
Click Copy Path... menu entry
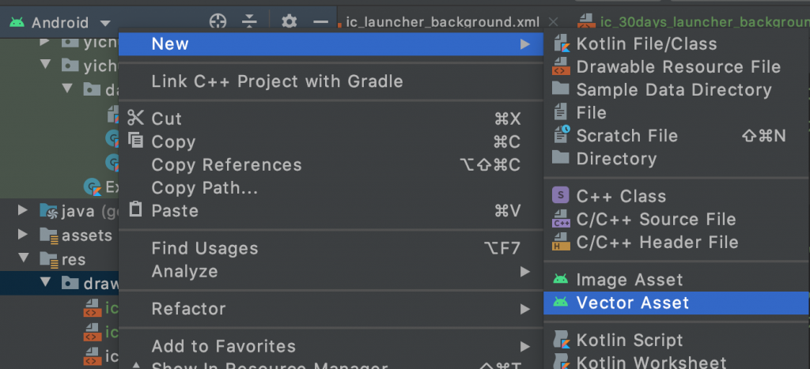tap(205, 188)
